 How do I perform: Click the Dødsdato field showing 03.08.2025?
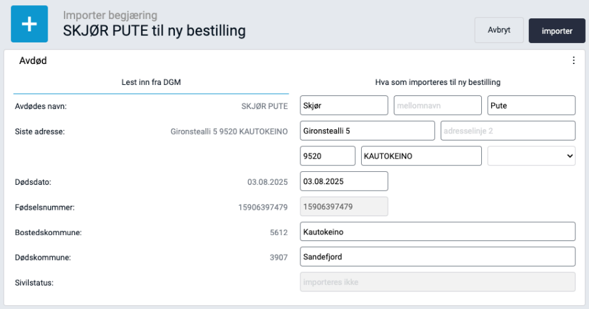click(343, 181)
